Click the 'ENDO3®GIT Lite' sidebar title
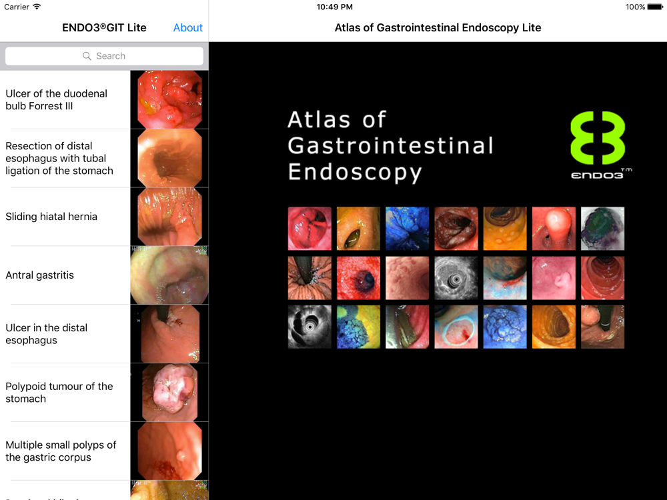Screen dimensions: 667x500 point(104,27)
